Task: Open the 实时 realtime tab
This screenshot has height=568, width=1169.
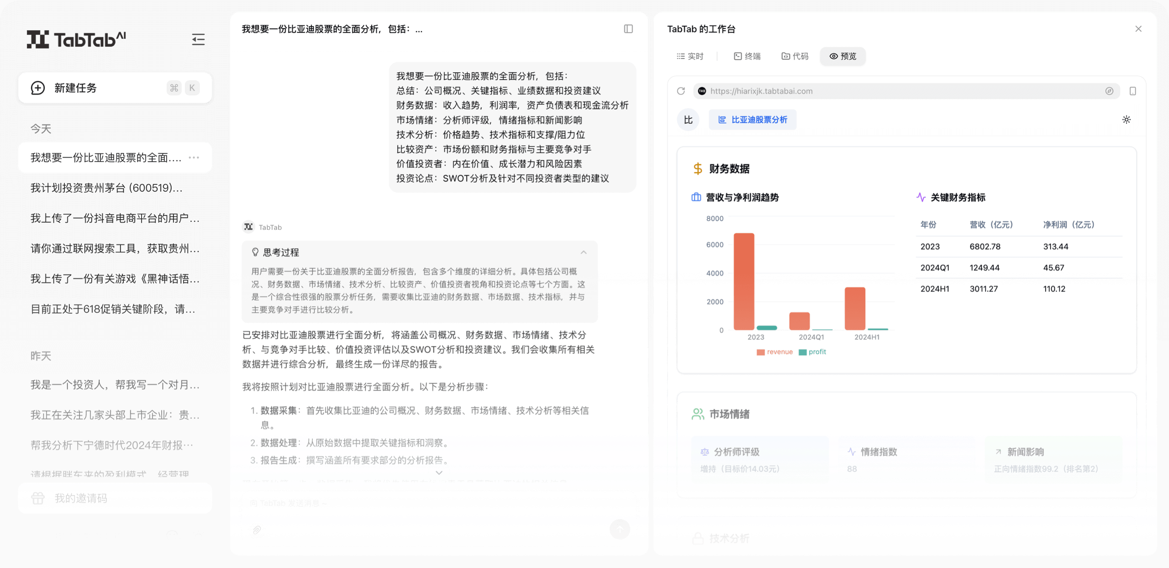Action: 690,56
